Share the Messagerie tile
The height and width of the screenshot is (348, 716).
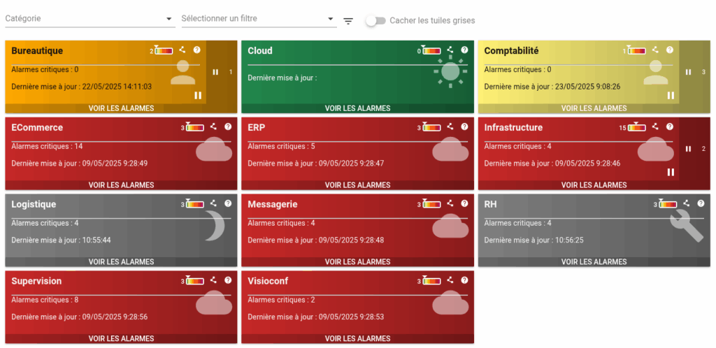[x=450, y=203]
